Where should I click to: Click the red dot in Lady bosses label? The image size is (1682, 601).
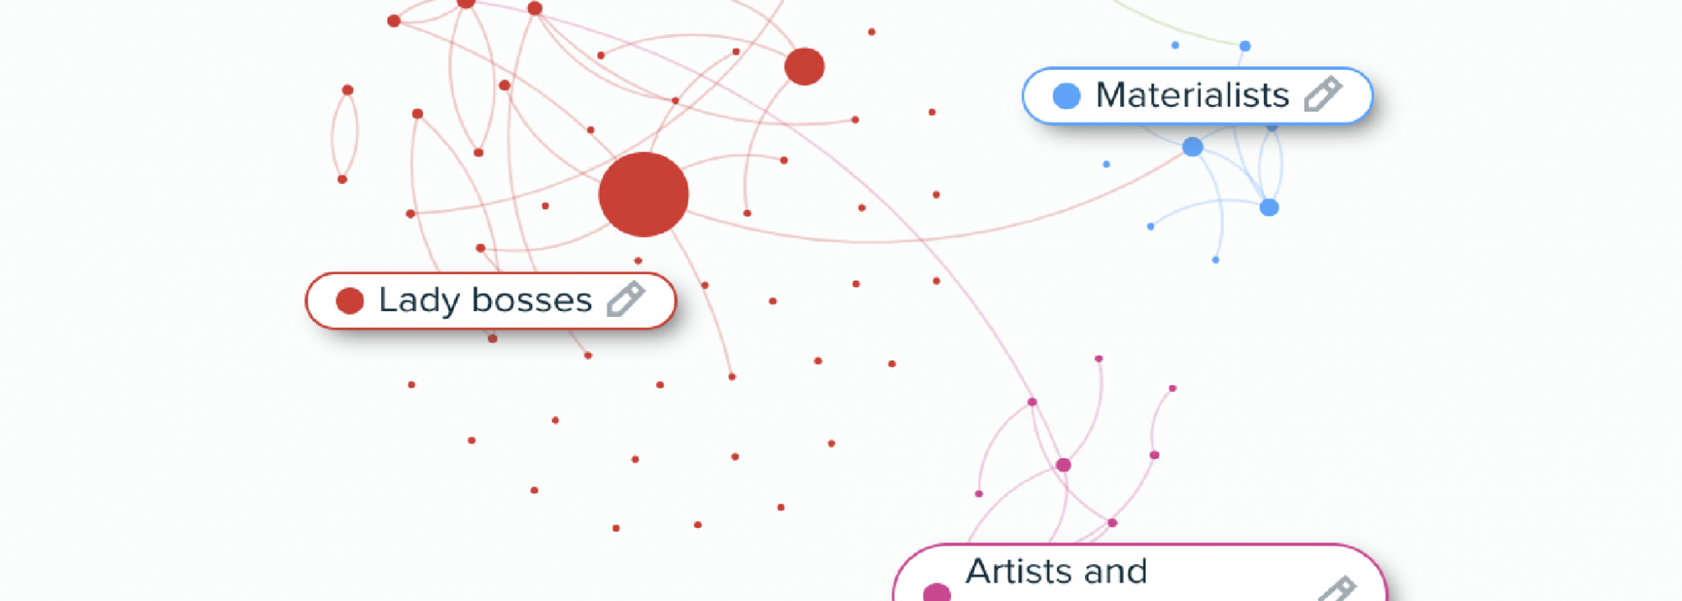[x=350, y=300]
